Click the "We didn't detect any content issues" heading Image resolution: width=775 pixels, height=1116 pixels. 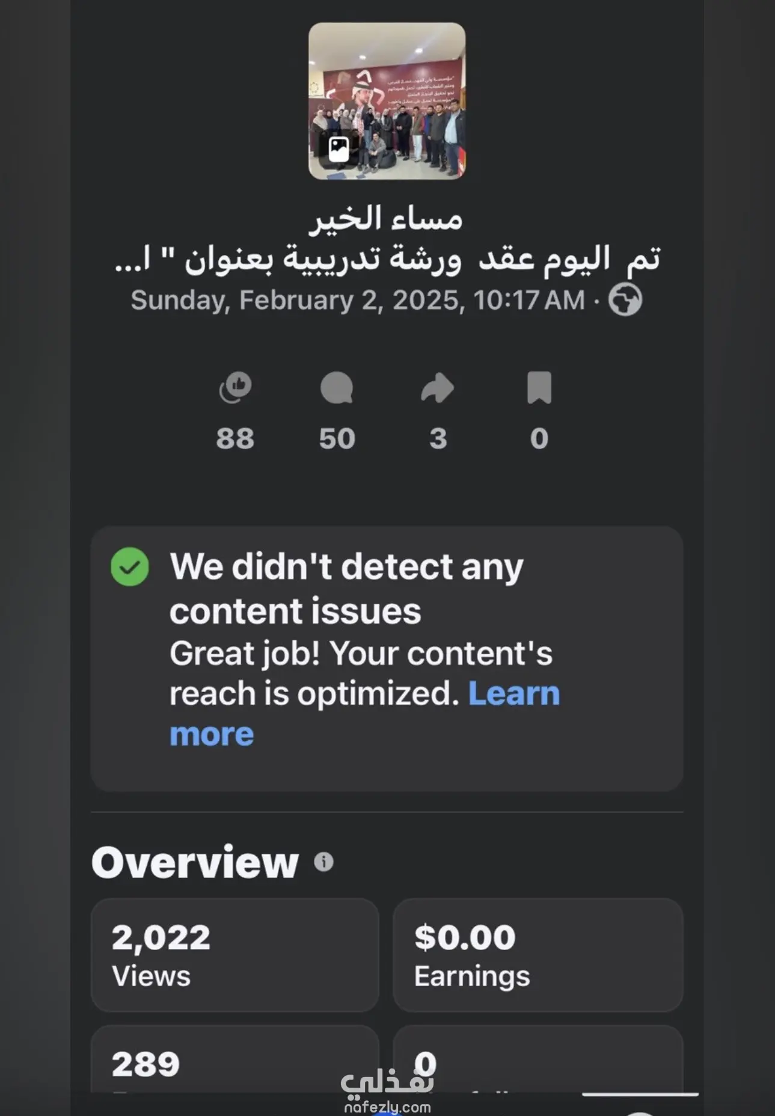coord(346,589)
